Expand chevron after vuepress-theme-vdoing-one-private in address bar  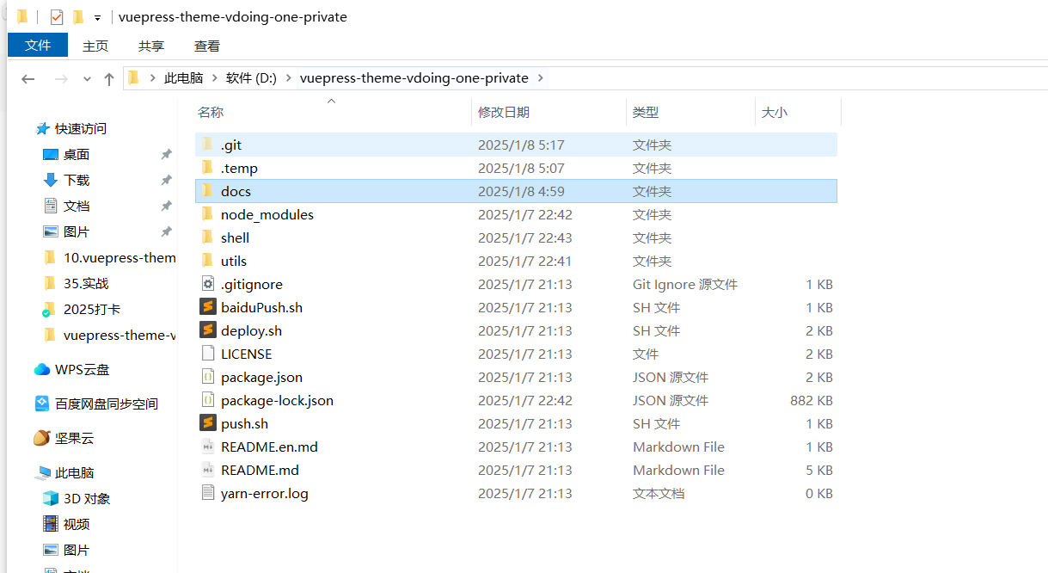(x=540, y=78)
